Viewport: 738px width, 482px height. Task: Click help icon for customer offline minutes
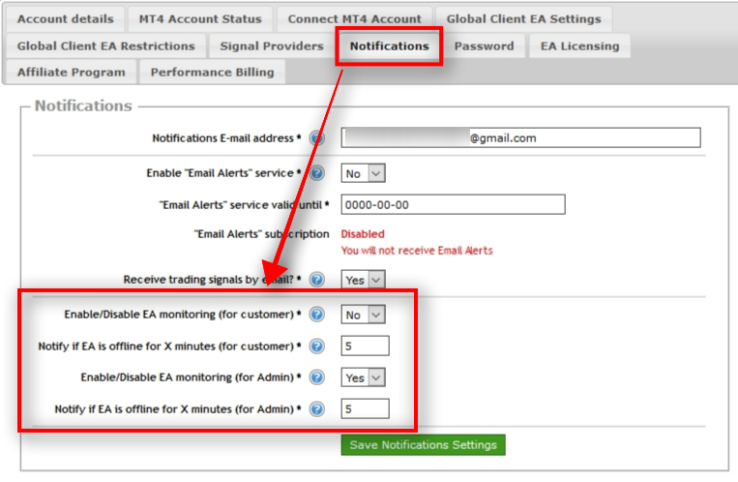(317, 346)
